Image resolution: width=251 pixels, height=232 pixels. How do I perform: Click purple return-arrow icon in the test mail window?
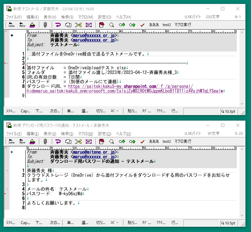coord(58,25)
